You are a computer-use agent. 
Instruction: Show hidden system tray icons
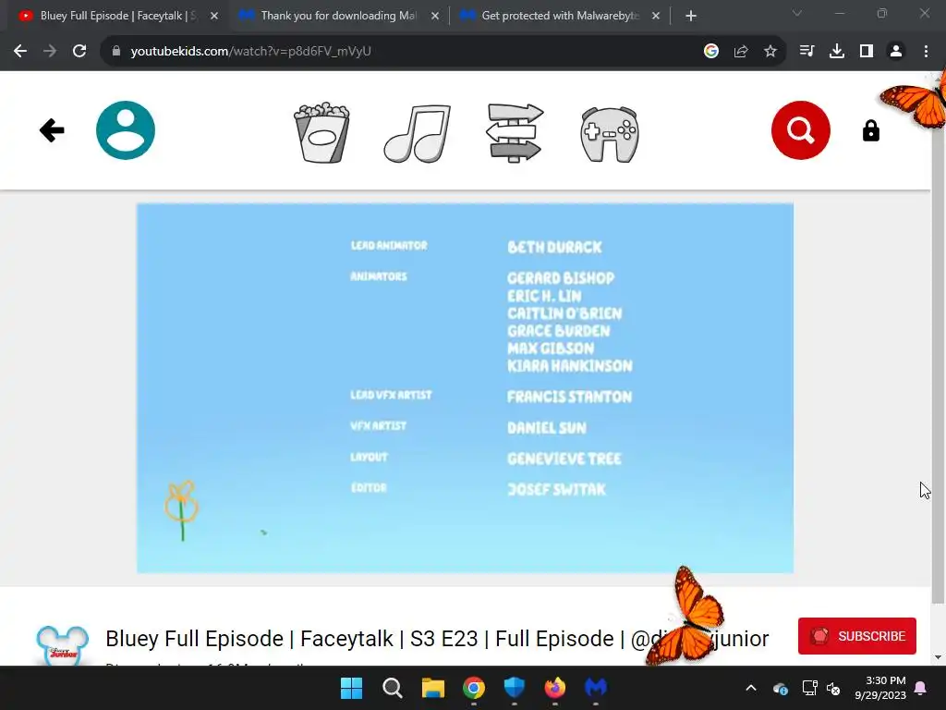(751, 688)
